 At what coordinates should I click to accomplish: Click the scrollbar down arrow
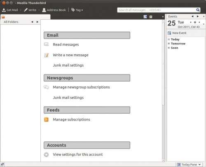click(x=163, y=160)
